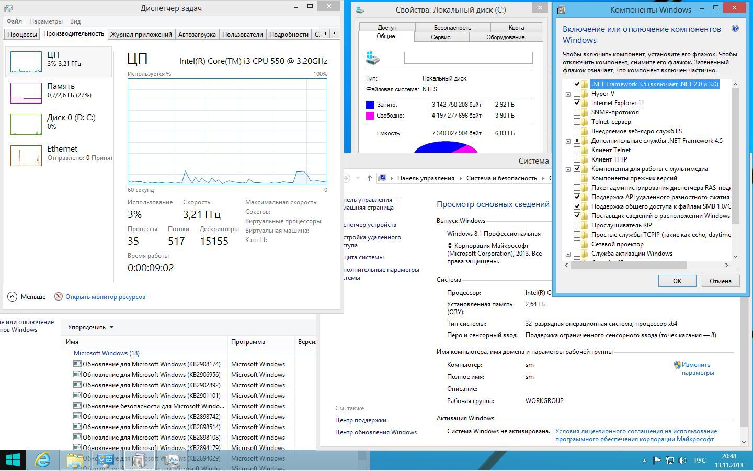
Task: Click the shield icon beside Изменить параметры
Action: (677, 365)
